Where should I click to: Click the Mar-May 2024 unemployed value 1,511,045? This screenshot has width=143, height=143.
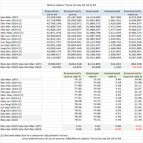click(115, 33)
